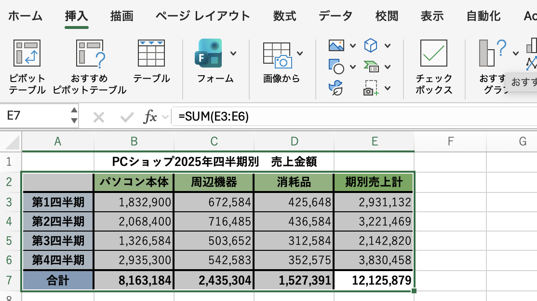Image resolution: width=537 pixels, height=301 pixels.
Task: Click the フォーム (Forms) icon
Action: click(209, 53)
